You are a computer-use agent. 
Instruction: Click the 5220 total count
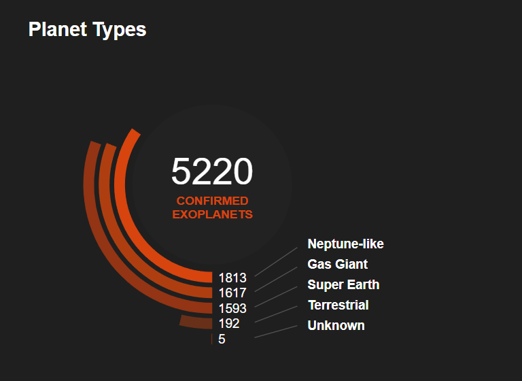click(x=212, y=171)
